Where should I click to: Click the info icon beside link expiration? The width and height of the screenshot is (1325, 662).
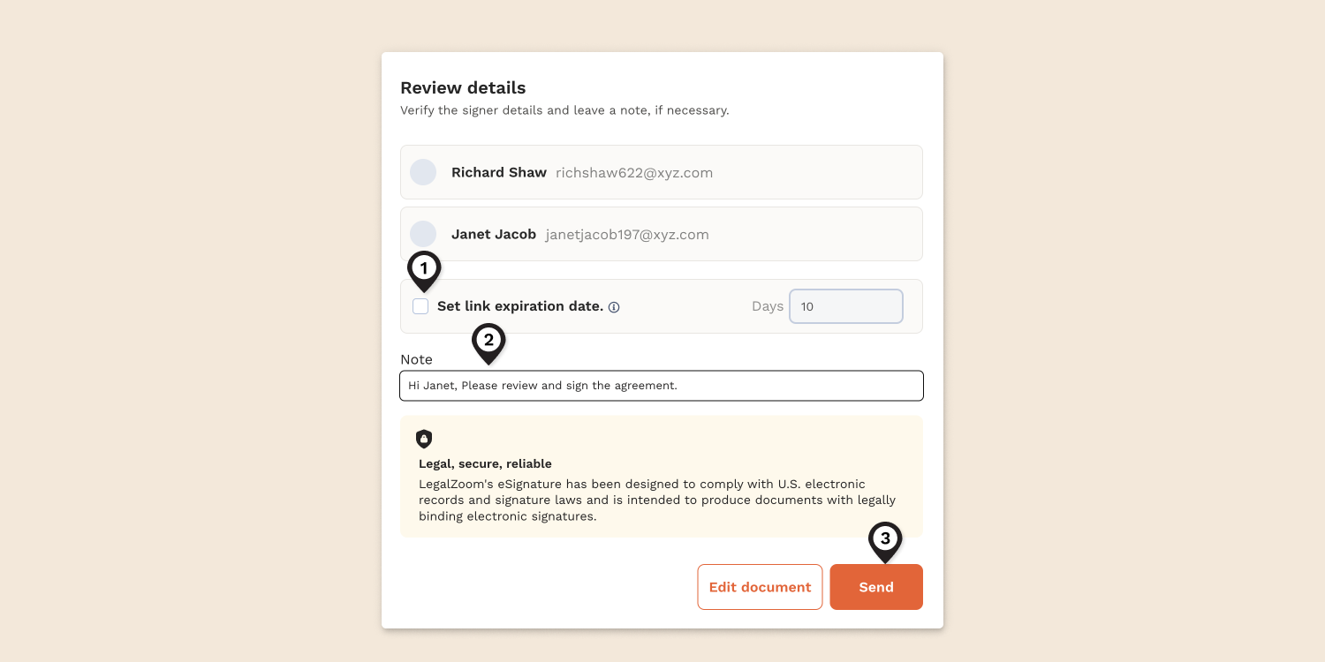tap(614, 307)
